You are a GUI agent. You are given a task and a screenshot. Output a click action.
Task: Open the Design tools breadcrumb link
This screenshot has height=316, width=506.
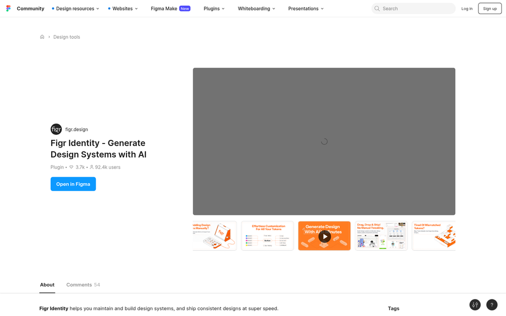click(x=67, y=37)
